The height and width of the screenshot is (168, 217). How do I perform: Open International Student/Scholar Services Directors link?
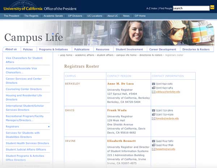pos(25,108)
